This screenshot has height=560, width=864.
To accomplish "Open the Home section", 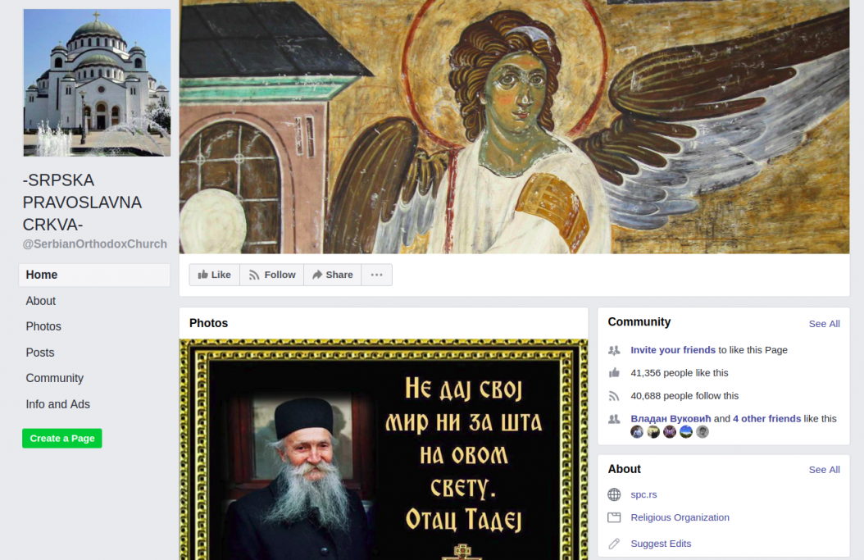I will [x=94, y=275].
